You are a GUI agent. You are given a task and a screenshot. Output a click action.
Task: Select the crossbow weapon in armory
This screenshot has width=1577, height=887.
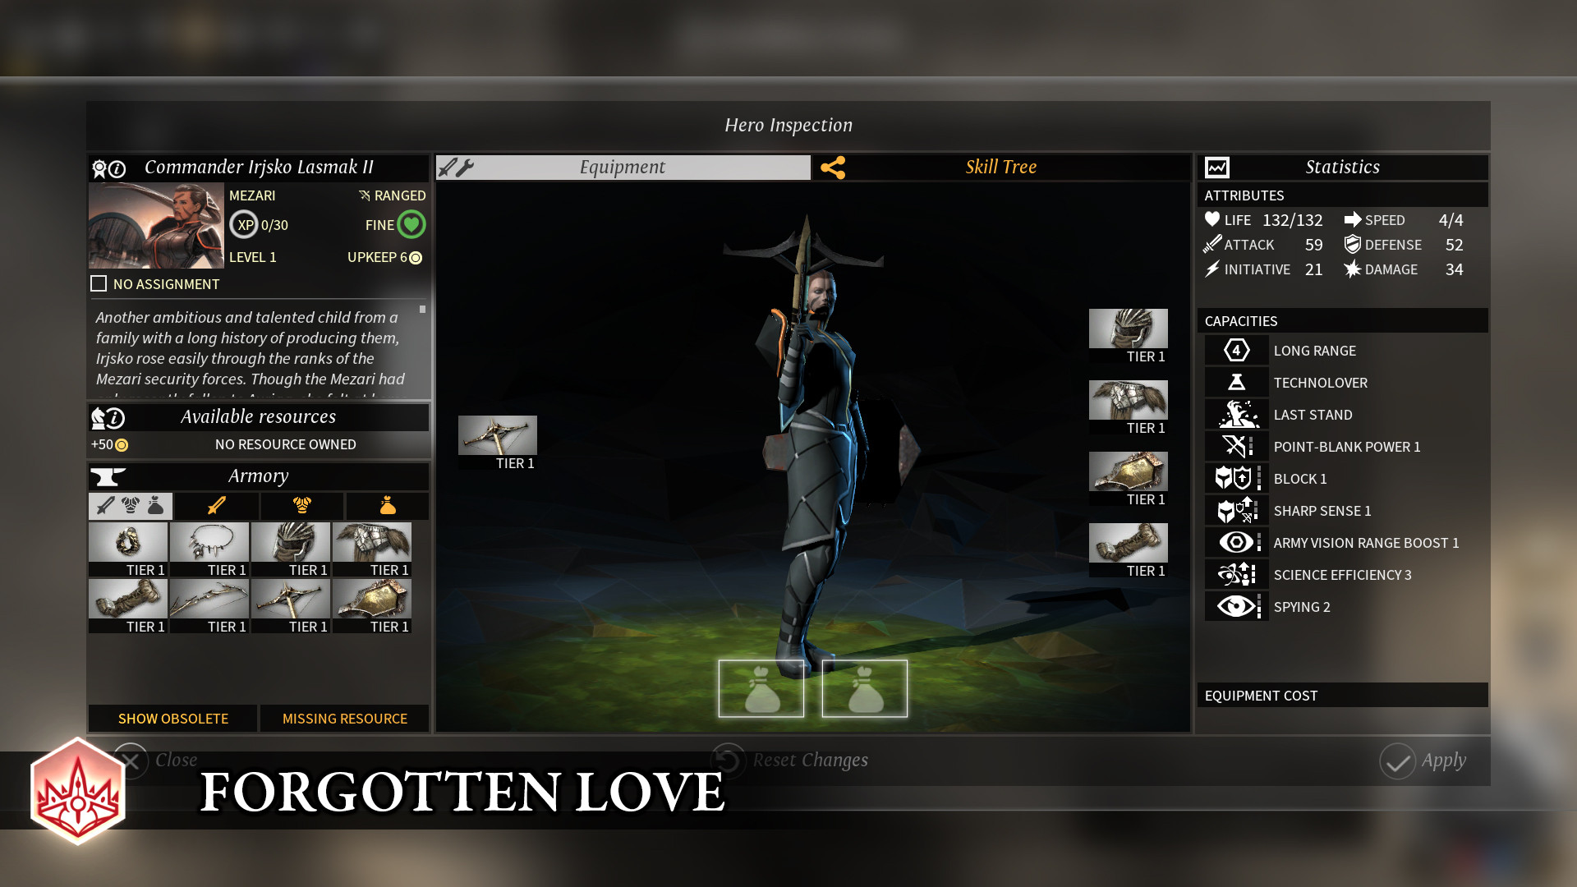pyautogui.click(x=292, y=601)
